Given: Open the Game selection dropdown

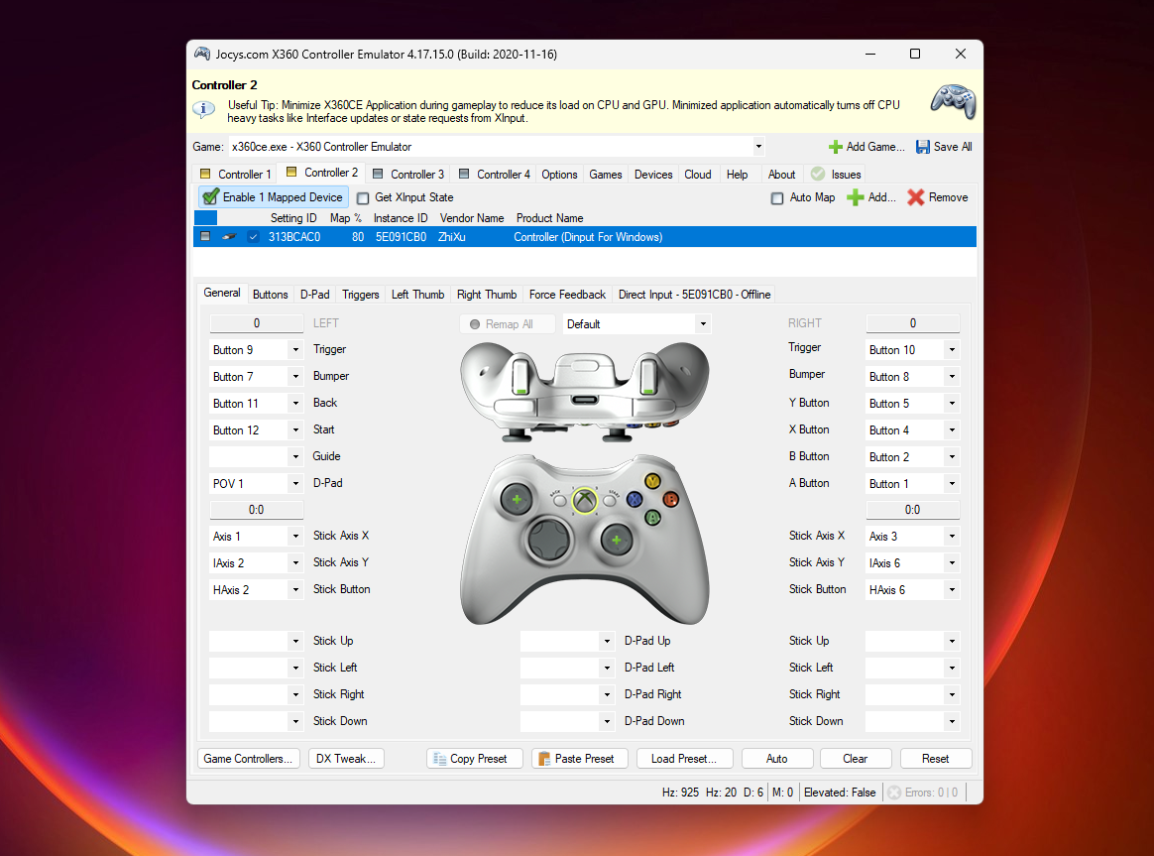Looking at the screenshot, I should 758,147.
